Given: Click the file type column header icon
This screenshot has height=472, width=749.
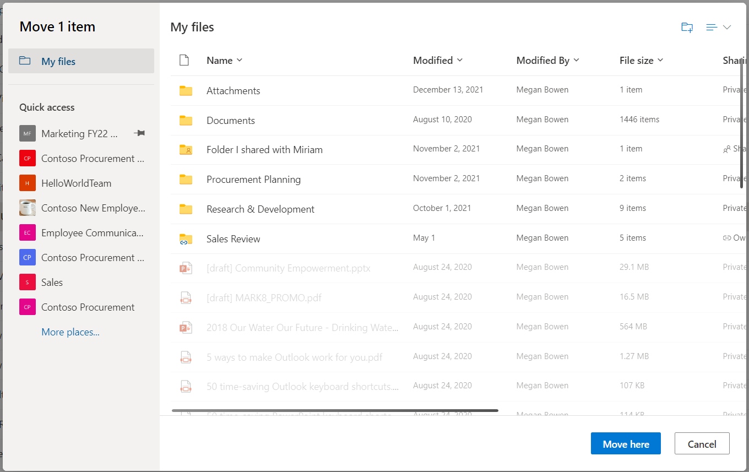Looking at the screenshot, I should point(184,61).
